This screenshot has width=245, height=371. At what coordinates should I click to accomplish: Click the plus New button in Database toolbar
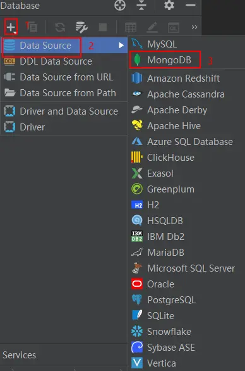11,27
